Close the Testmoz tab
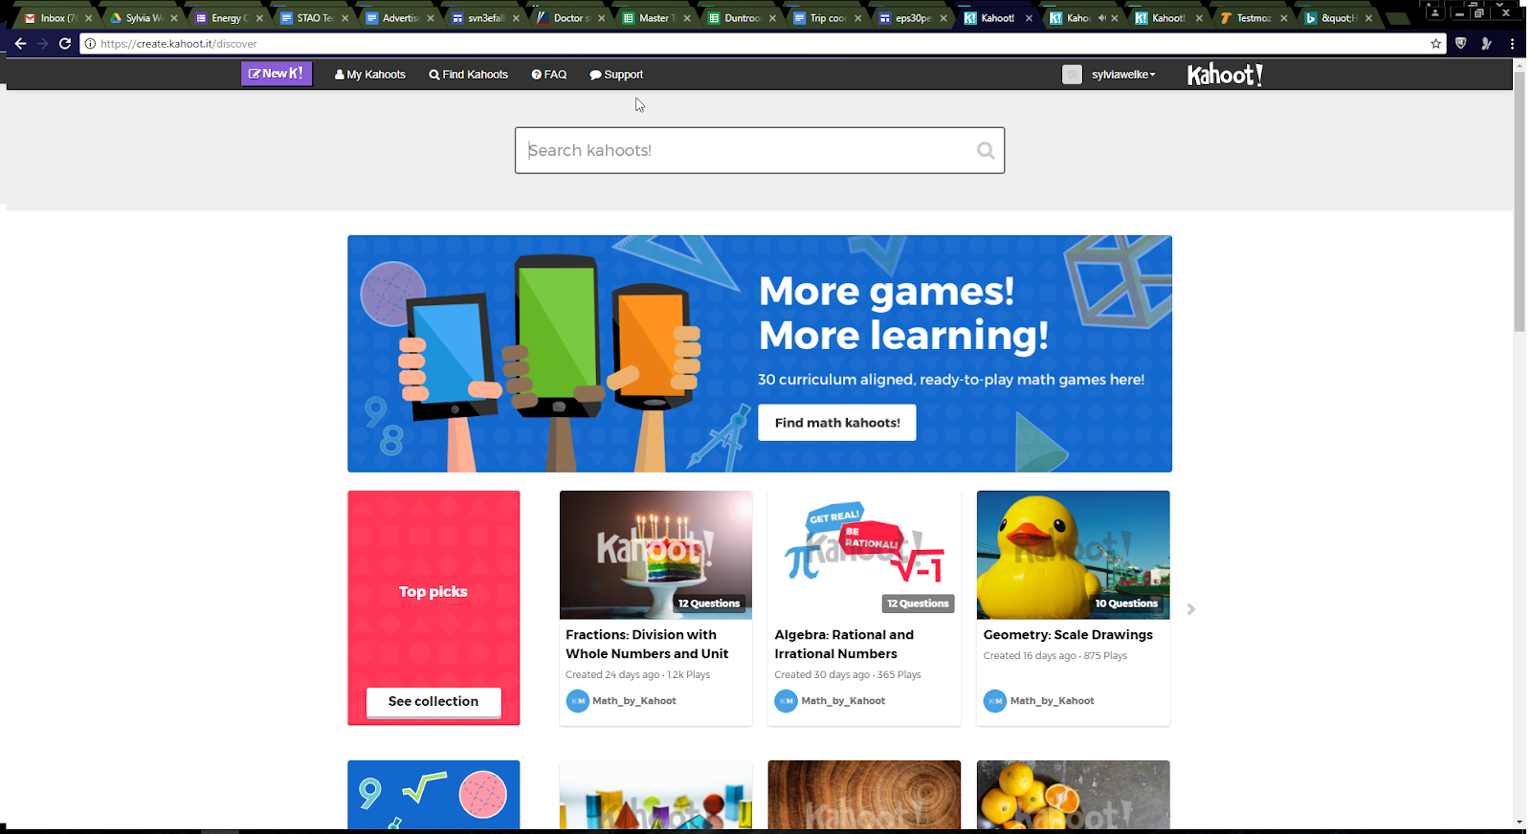1531x834 pixels. 1284,18
